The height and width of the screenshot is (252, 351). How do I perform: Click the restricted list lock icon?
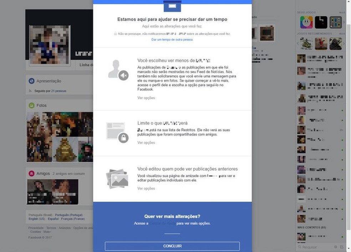pyautogui.click(x=117, y=132)
